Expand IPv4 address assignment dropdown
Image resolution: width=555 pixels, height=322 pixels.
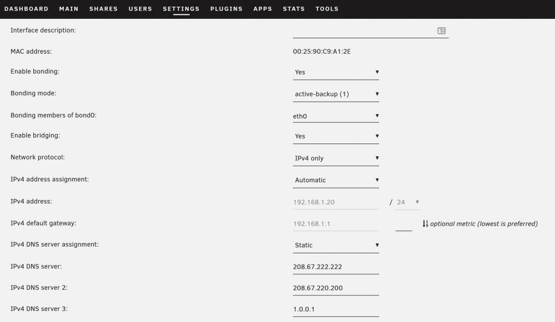point(336,180)
